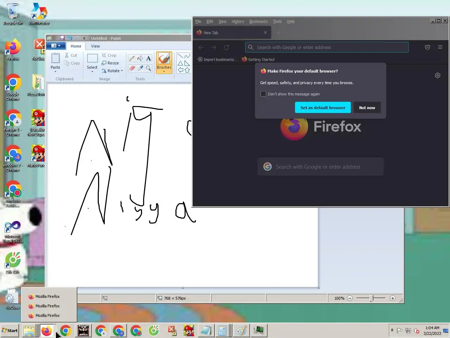Click the Windows Start button
The height and width of the screenshot is (338, 450).
coord(10,331)
